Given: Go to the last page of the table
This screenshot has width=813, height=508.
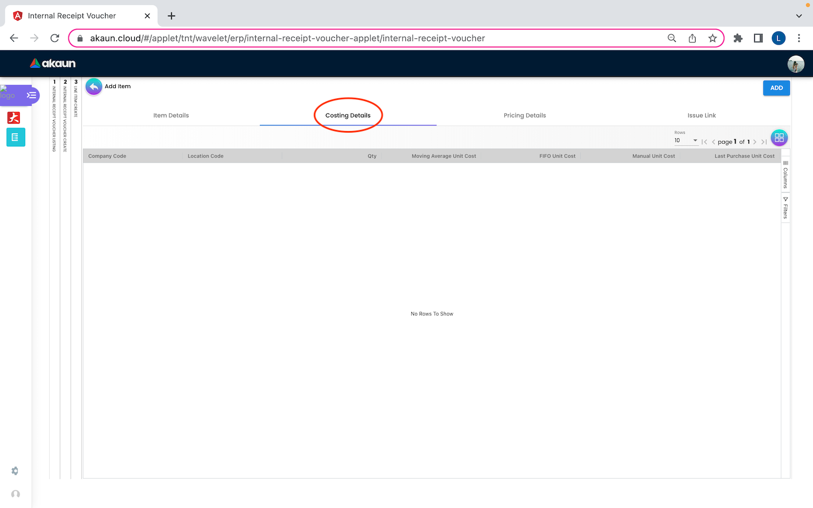Looking at the screenshot, I should tap(764, 142).
